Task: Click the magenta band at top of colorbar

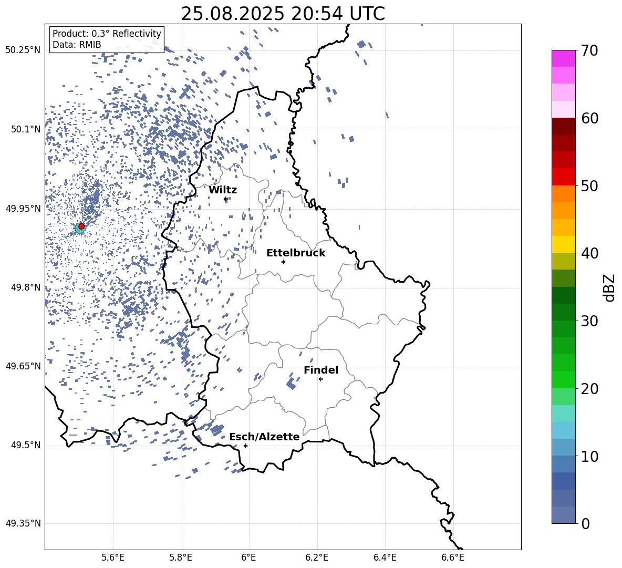Action: pos(563,58)
